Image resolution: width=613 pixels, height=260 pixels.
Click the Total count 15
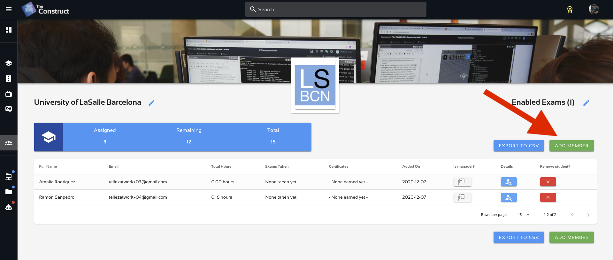pos(273,142)
